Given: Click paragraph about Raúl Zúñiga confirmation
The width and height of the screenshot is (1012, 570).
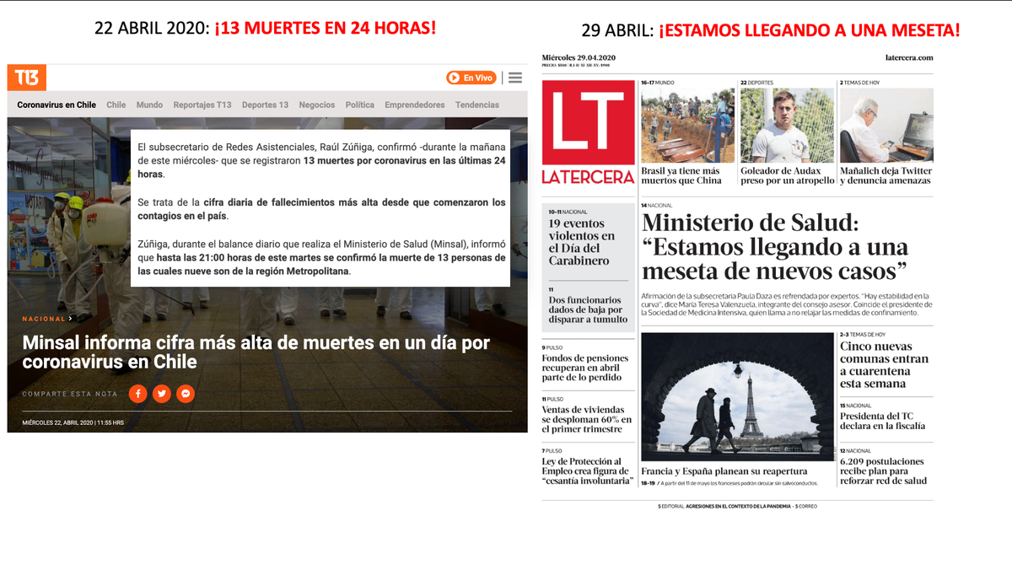Looking at the screenshot, I should pos(321,160).
